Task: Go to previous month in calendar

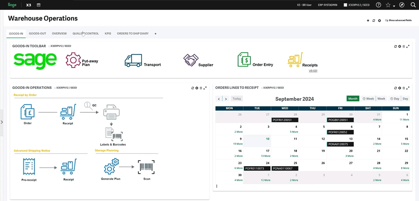Action: coord(219,99)
